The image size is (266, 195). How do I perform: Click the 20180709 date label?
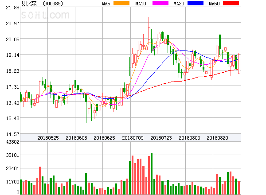(x=133, y=138)
